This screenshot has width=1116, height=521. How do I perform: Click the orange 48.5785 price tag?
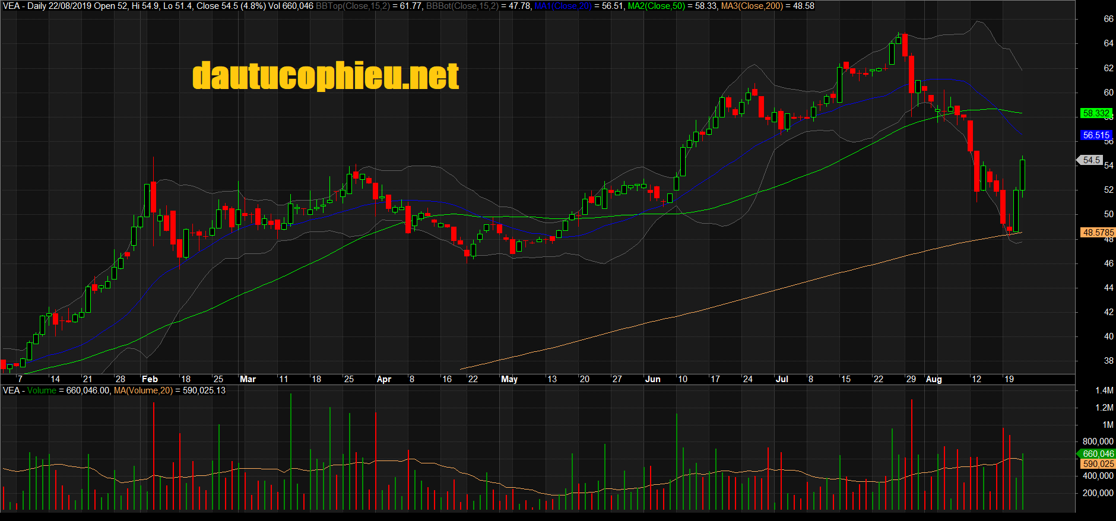(1098, 233)
